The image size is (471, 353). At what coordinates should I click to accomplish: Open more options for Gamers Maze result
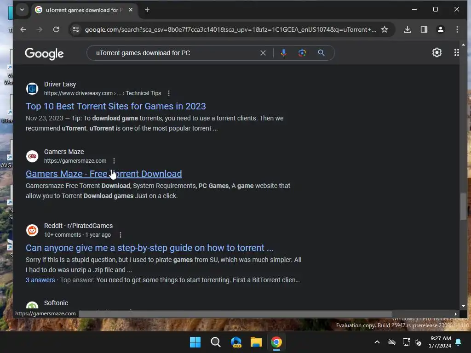pyautogui.click(x=114, y=161)
